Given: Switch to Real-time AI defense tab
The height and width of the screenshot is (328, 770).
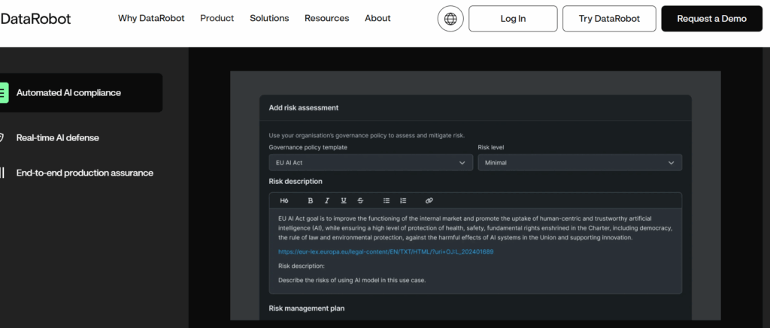Looking at the screenshot, I should point(57,137).
